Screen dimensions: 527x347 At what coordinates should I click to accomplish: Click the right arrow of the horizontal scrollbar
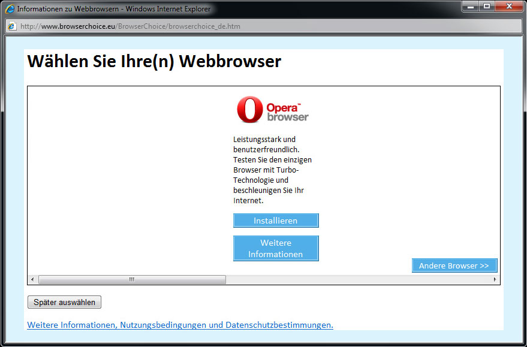pyautogui.click(x=495, y=279)
